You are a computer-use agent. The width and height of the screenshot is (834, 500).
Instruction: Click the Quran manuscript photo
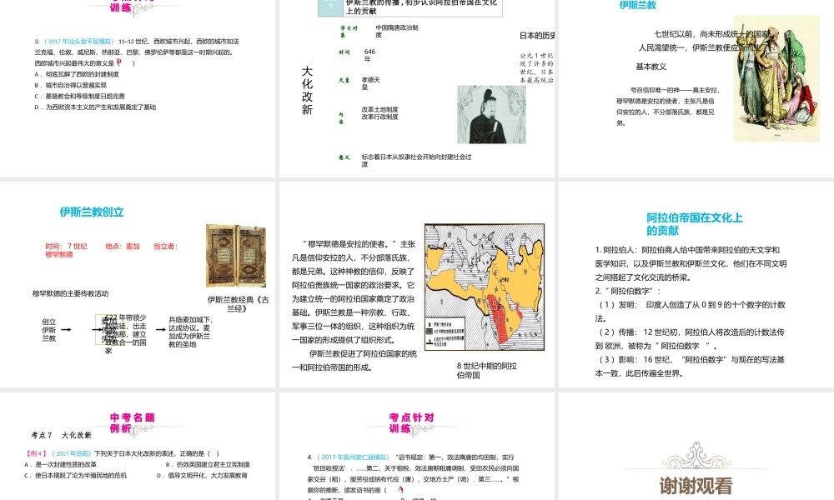tap(236, 256)
